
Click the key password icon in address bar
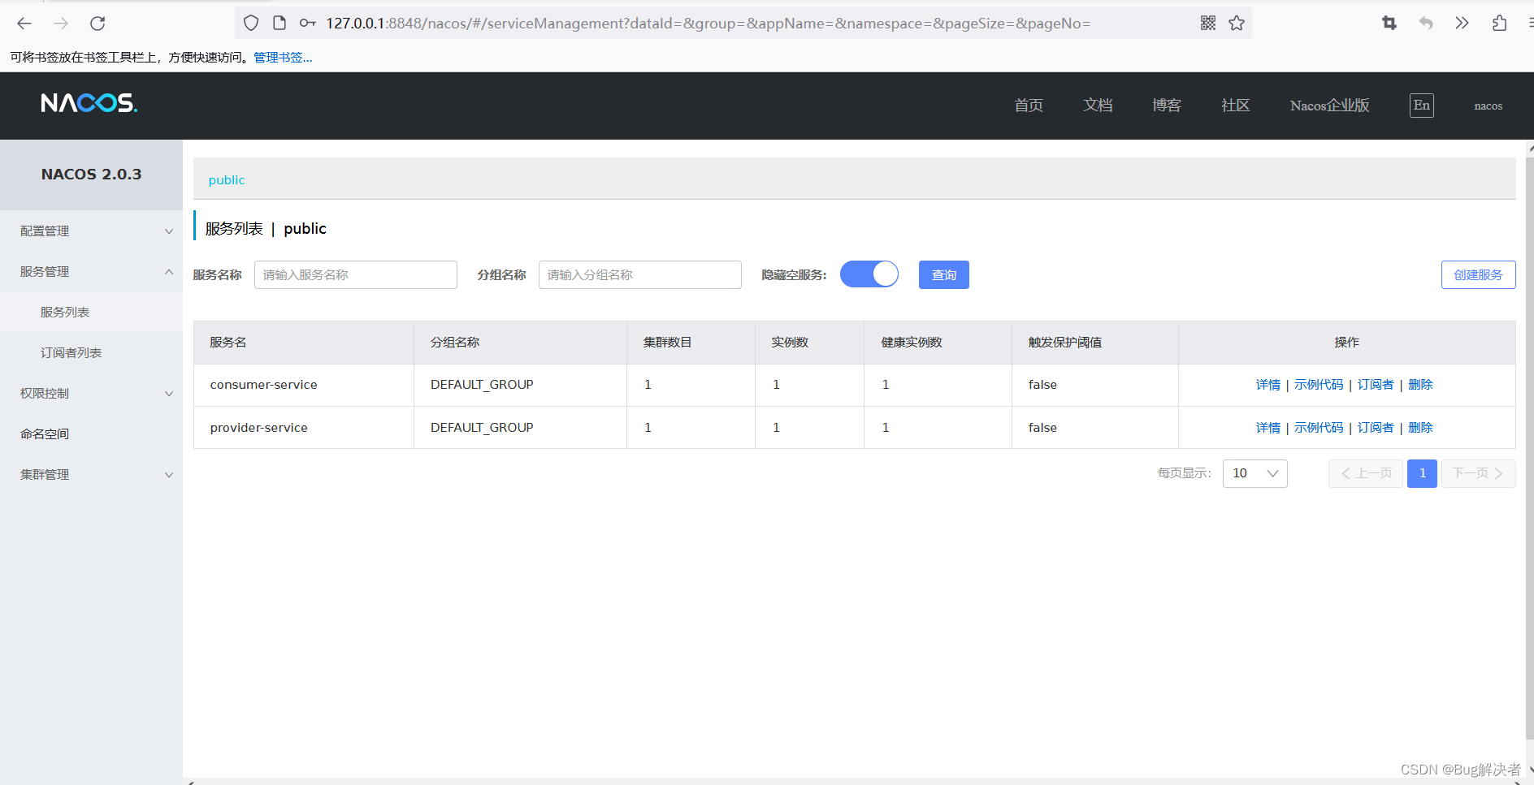click(x=308, y=24)
